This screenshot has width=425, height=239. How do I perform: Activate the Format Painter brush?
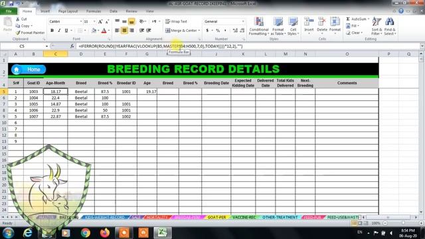(18, 33)
